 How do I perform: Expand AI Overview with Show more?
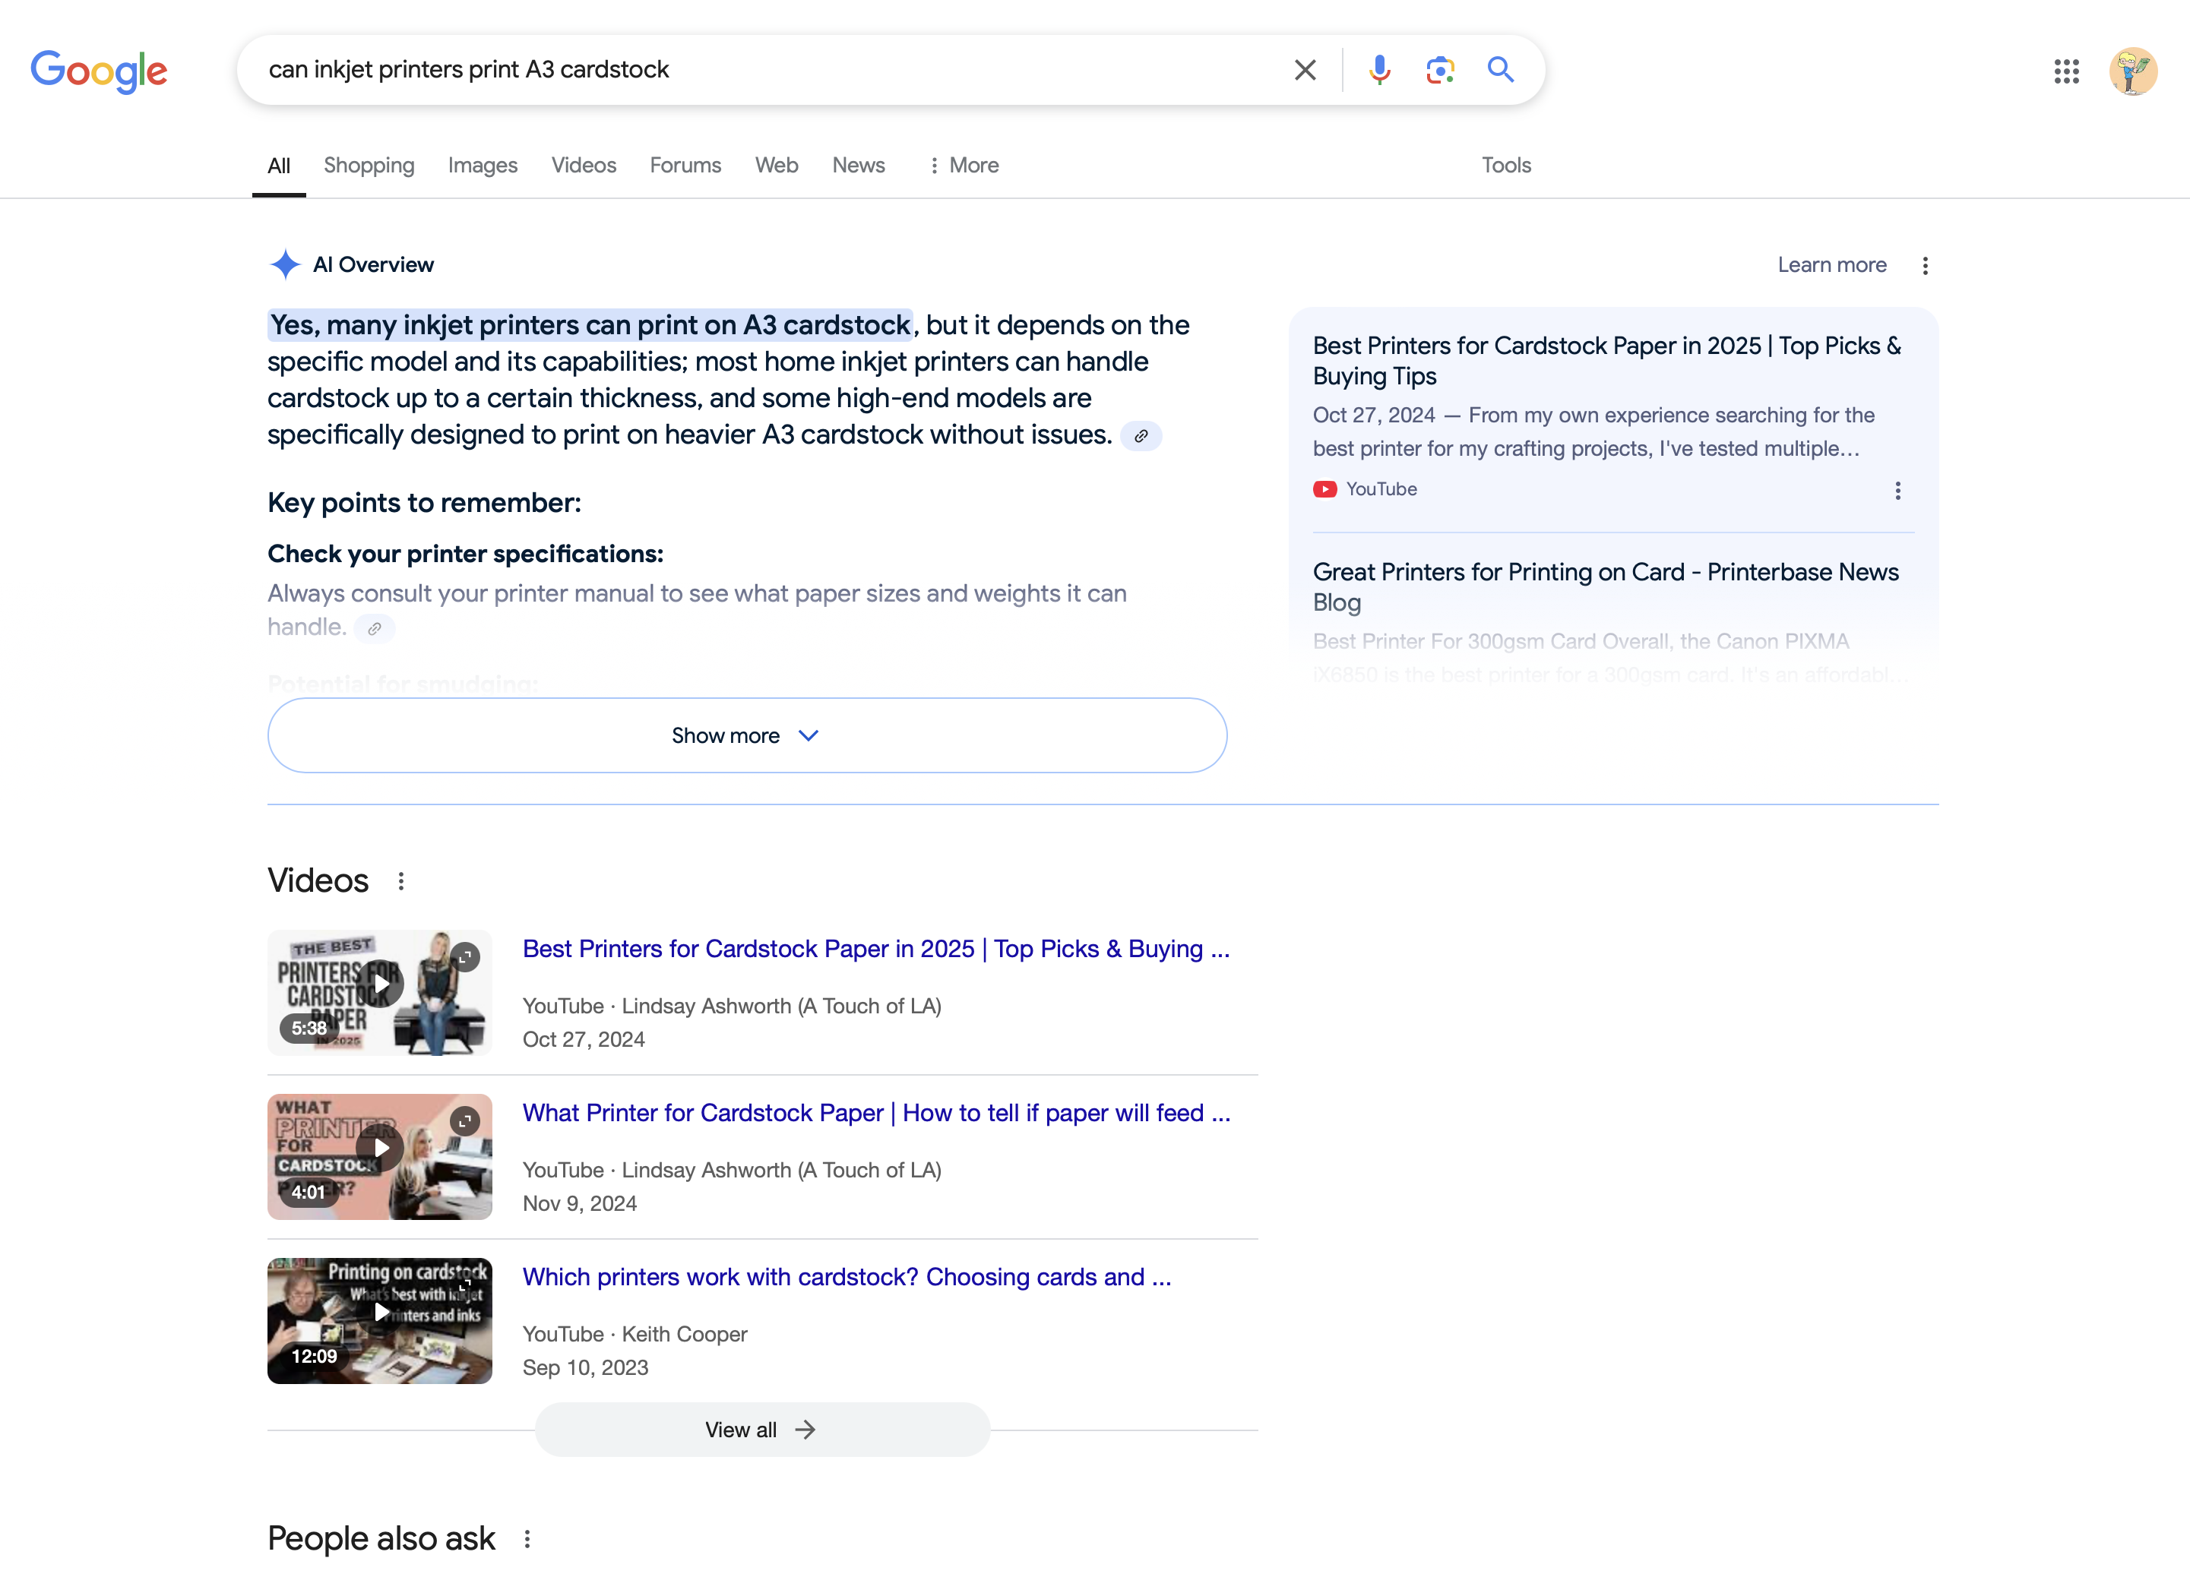click(746, 735)
